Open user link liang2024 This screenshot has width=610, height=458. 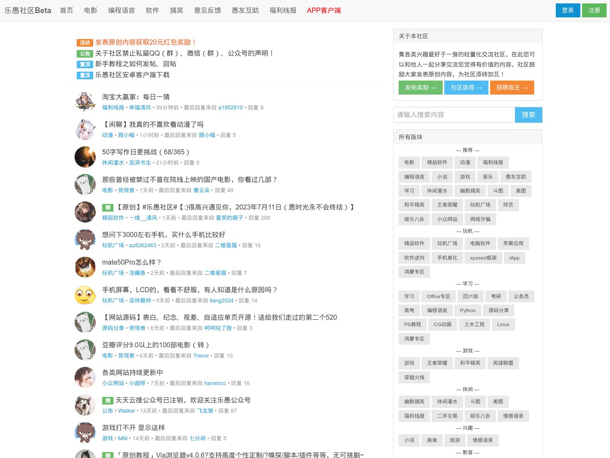pyautogui.click(x=222, y=301)
